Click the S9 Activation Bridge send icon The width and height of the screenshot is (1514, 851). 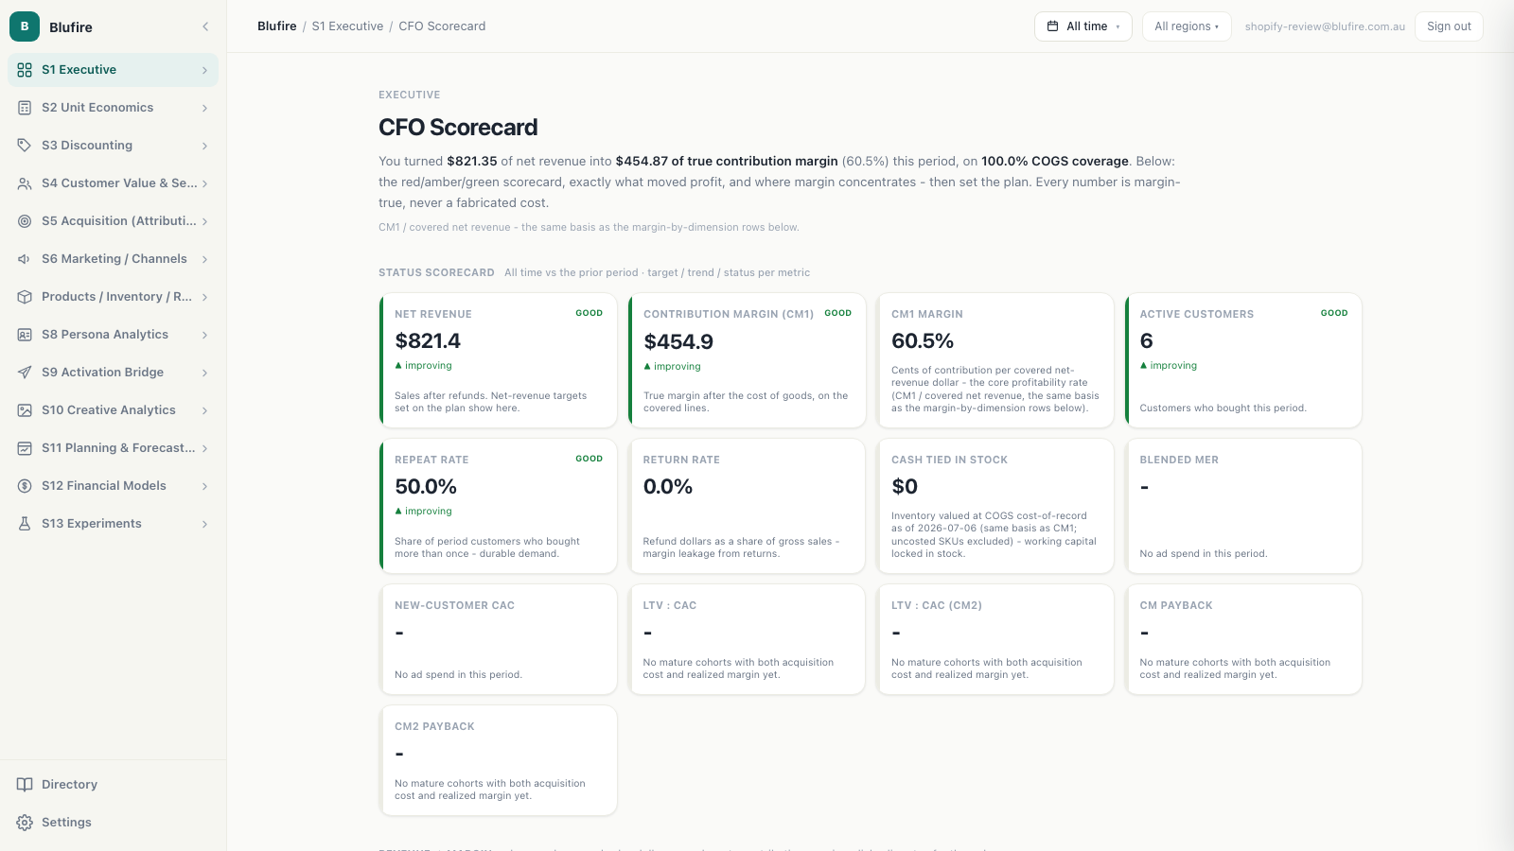click(25, 373)
